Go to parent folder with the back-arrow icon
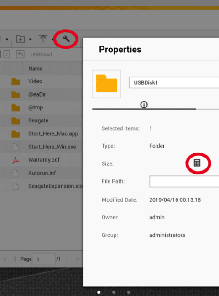The width and height of the screenshot is (219, 296). (x=20, y=54)
